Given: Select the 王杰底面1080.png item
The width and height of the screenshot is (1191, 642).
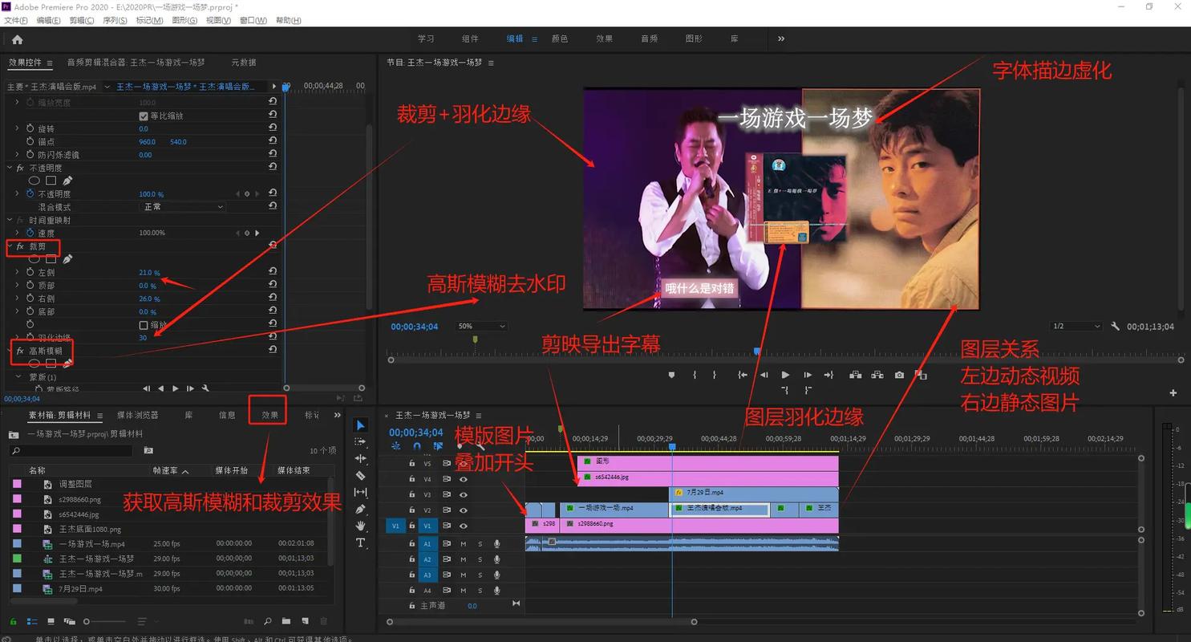Looking at the screenshot, I should (90, 529).
